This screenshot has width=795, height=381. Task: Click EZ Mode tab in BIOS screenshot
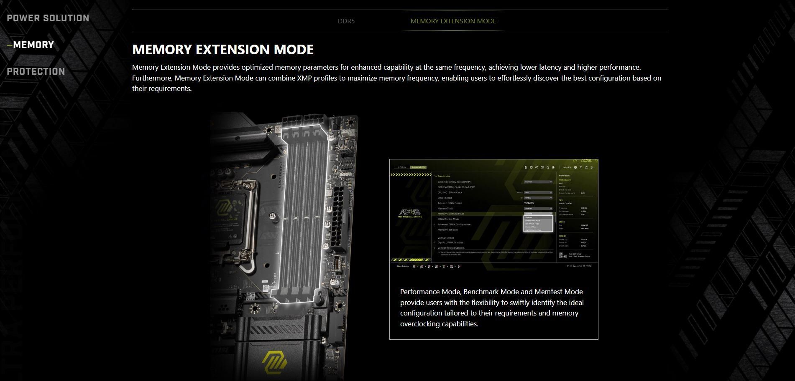coord(402,167)
